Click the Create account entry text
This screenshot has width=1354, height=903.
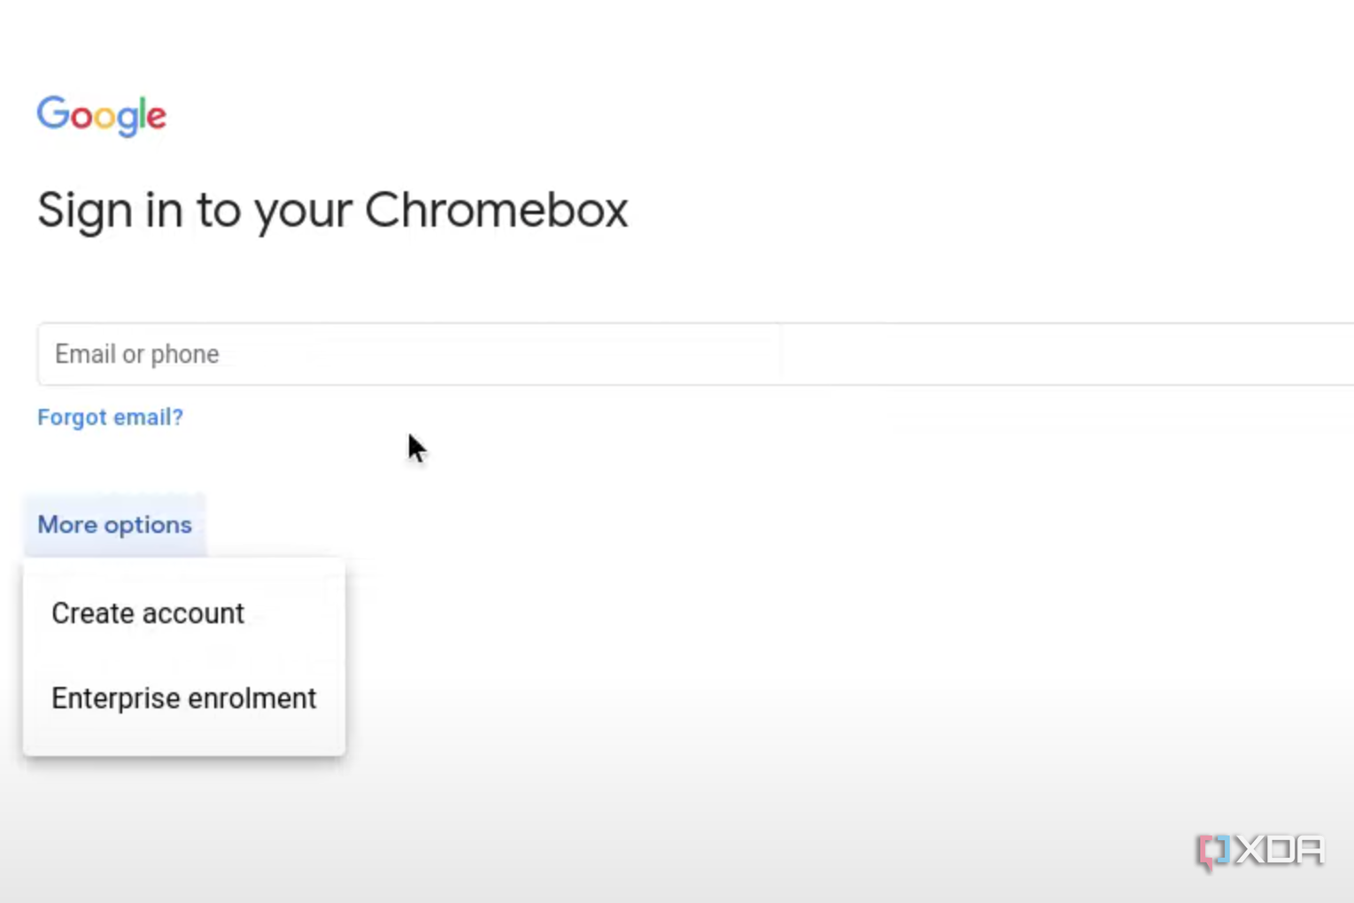click(148, 613)
